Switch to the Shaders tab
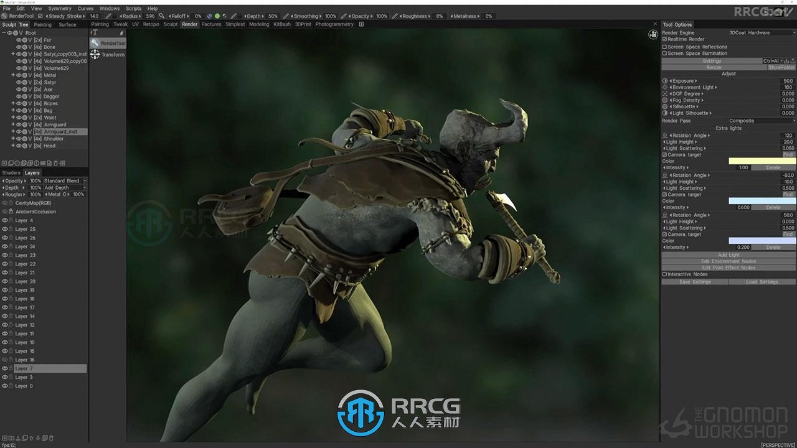The image size is (797, 448). point(11,173)
